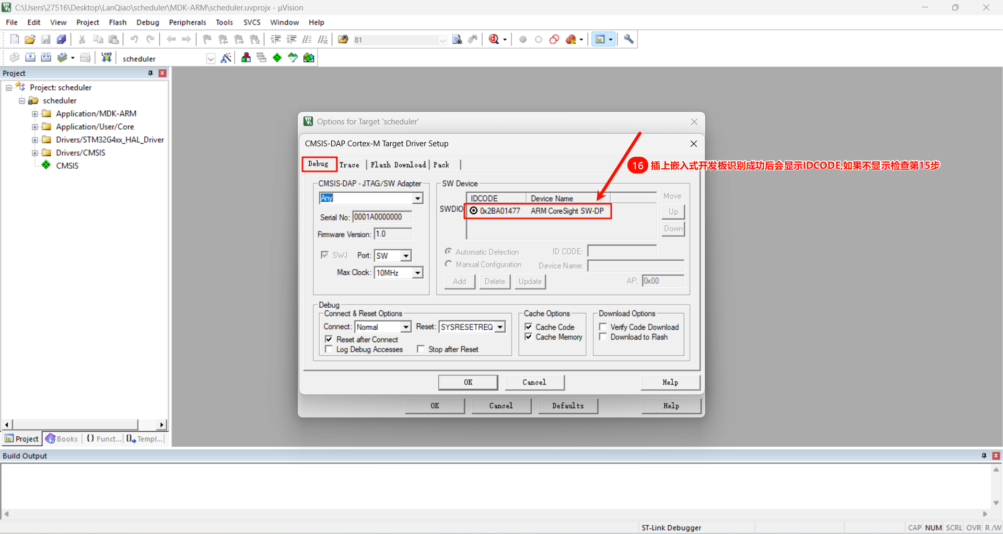Click the Save All toolbar icon
This screenshot has width=1003, height=534.
coord(61,39)
